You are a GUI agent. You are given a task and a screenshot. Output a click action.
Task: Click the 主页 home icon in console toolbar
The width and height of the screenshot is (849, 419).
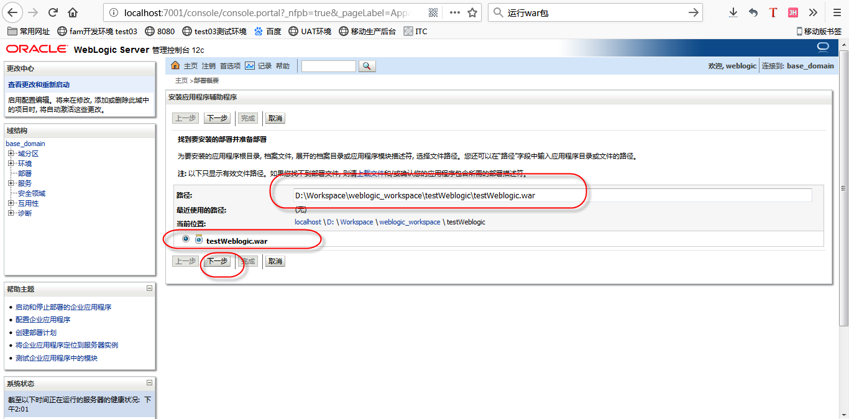pyautogui.click(x=175, y=66)
